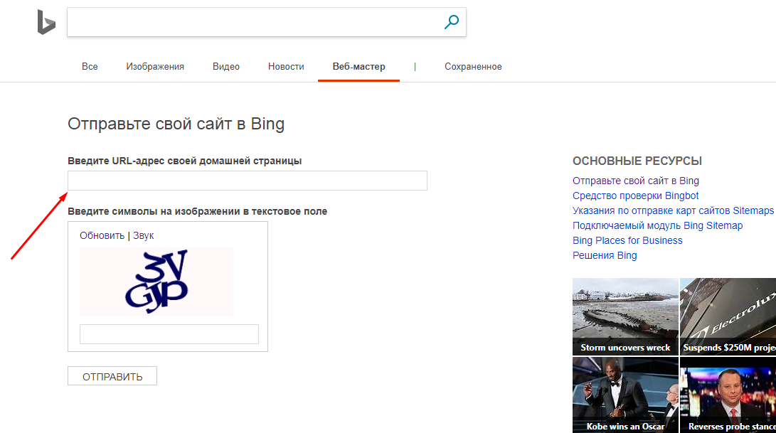Open the Все tab
Image resolution: width=776 pixels, height=433 pixels.
90,66
